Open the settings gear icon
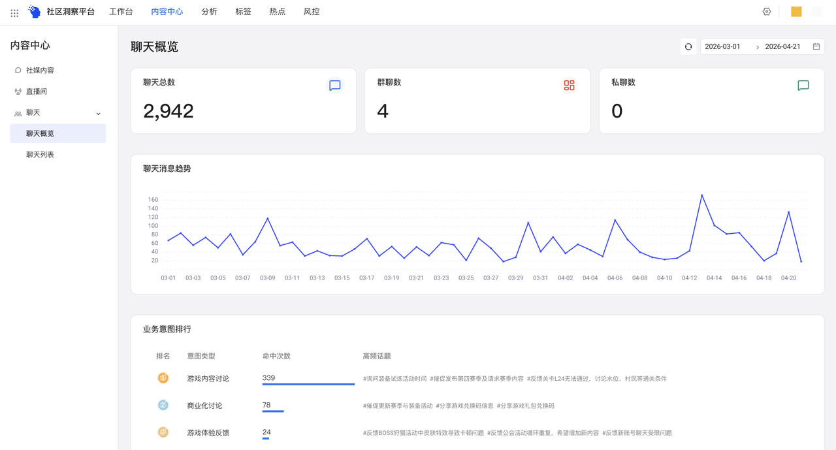 coord(767,12)
